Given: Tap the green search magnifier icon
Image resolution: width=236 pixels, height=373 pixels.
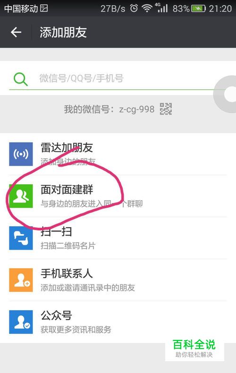Looking at the screenshot, I should coord(20,79).
